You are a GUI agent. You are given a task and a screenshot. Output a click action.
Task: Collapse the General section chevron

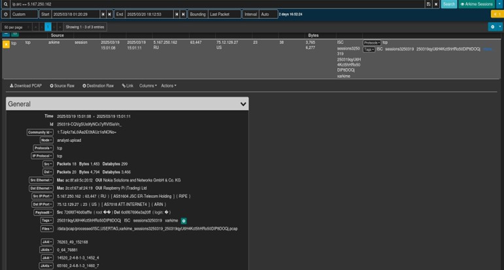(x=243, y=104)
